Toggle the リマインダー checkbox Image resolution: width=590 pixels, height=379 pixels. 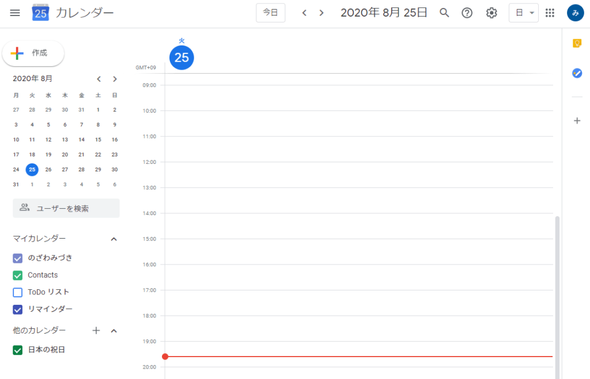17,309
